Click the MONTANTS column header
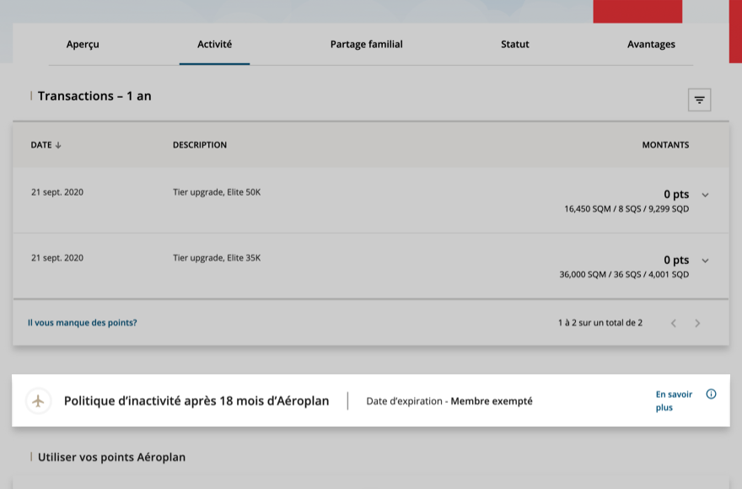 point(665,145)
